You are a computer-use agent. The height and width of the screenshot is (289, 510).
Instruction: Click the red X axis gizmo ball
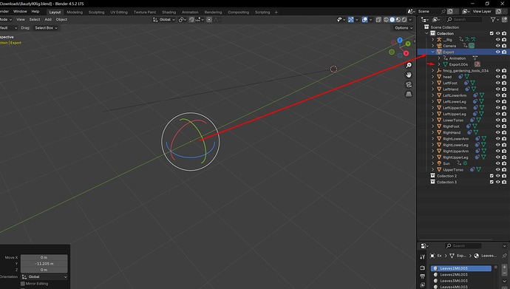[407, 53]
